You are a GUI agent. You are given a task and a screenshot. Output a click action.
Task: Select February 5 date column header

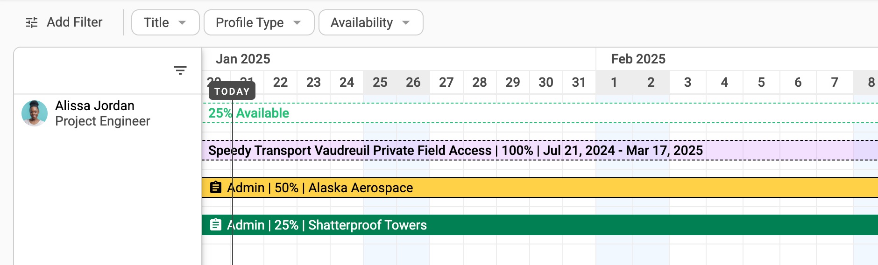(761, 82)
